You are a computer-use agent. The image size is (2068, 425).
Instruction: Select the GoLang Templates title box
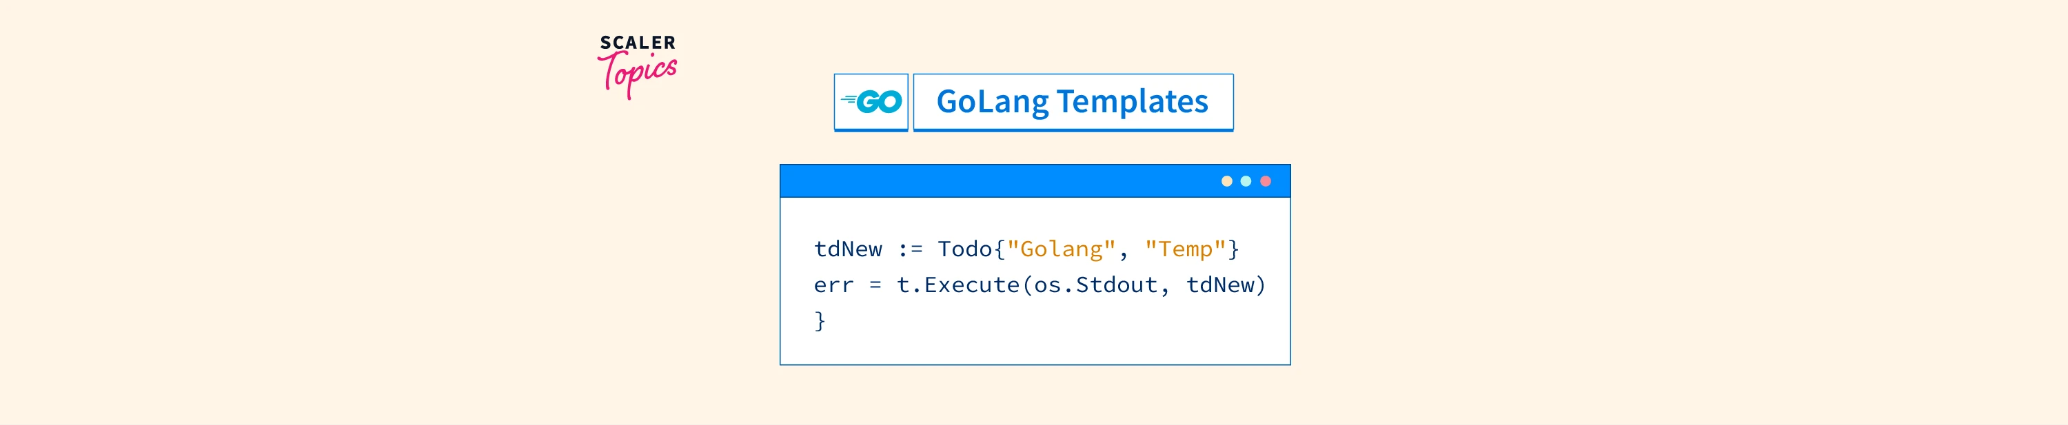1073,102
